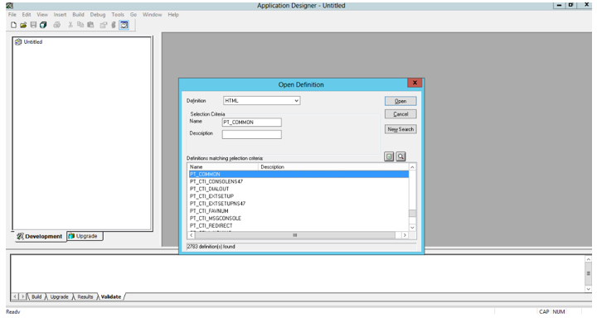Image resolution: width=597 pixels, height=318 pixels.
Task: Click the Paste clipboard toolbar icon
Action: point(90,25)
